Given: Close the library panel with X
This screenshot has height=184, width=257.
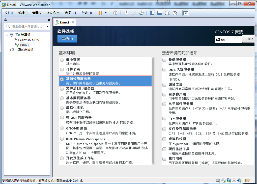Looking at the screenshot, I should (x=49, y=20).
